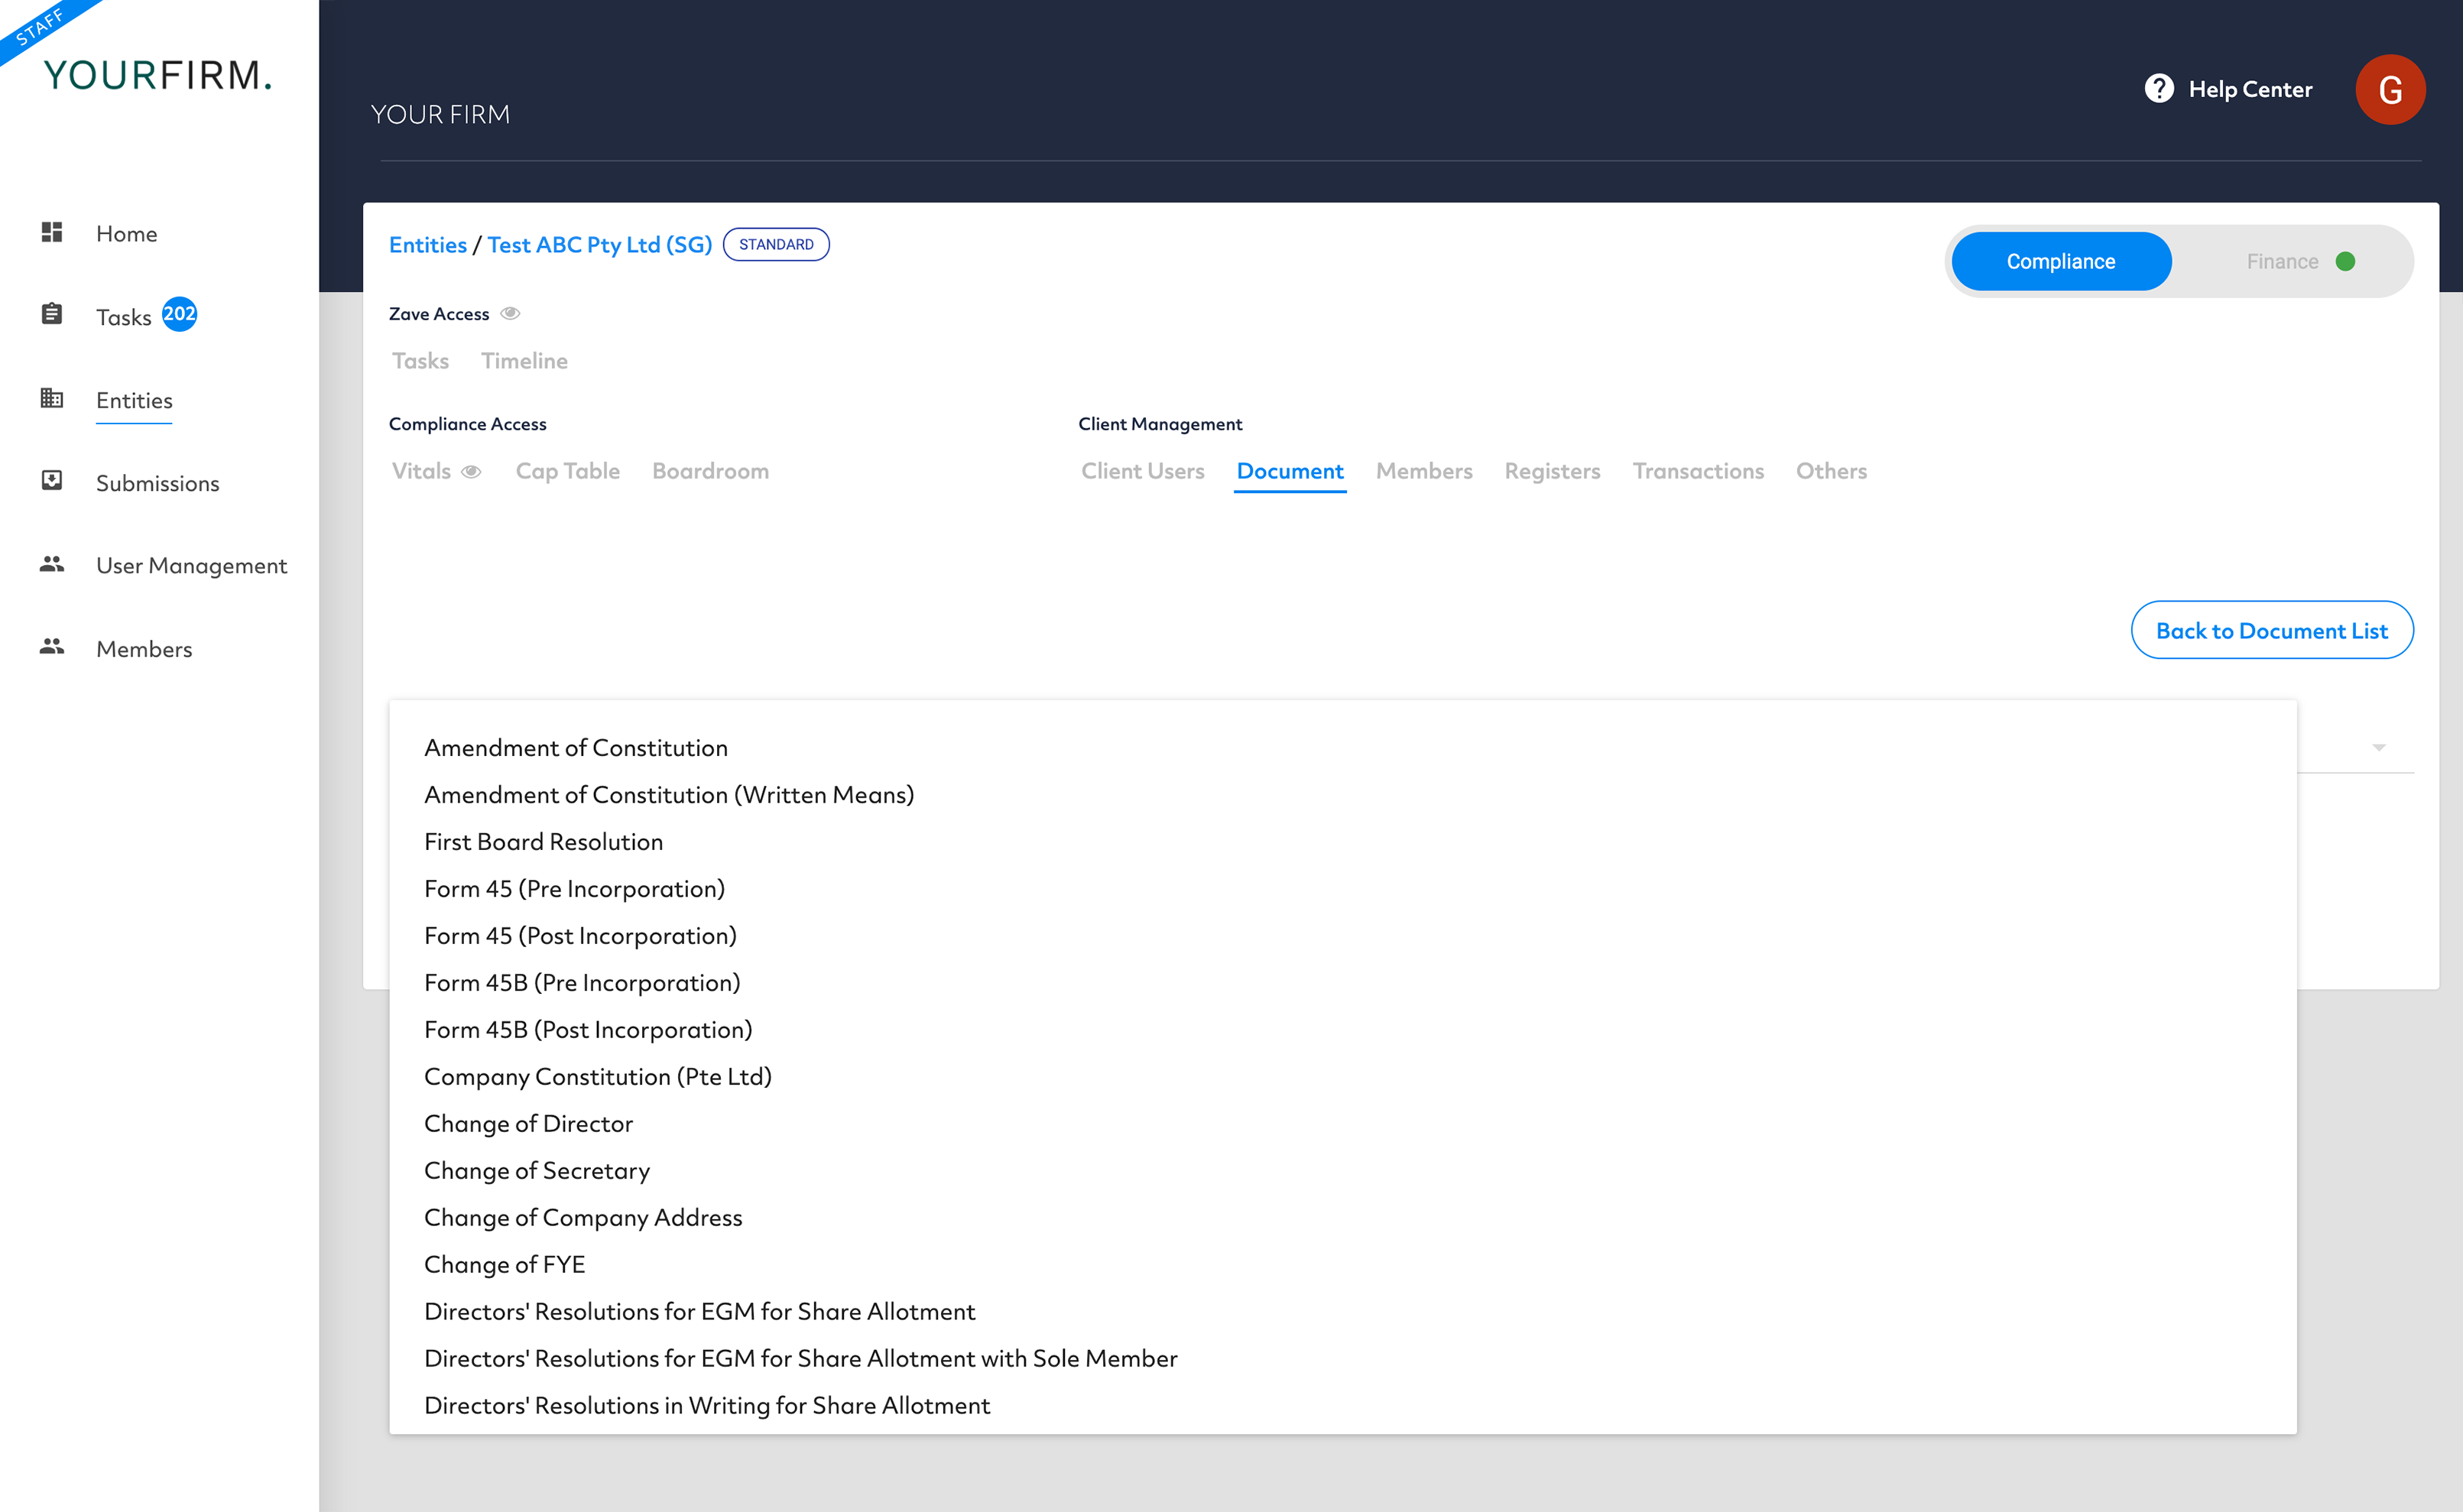Image resolution: width=2463 pixels, height=1512 pixels.
Task: Select Change of Director option
Action: (1343, 1124)
